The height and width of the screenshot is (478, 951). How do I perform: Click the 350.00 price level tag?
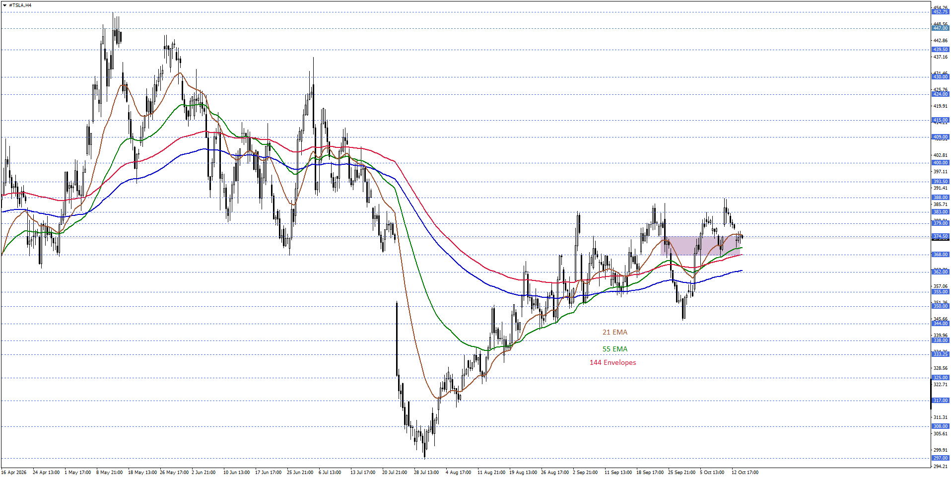(940, 306)
